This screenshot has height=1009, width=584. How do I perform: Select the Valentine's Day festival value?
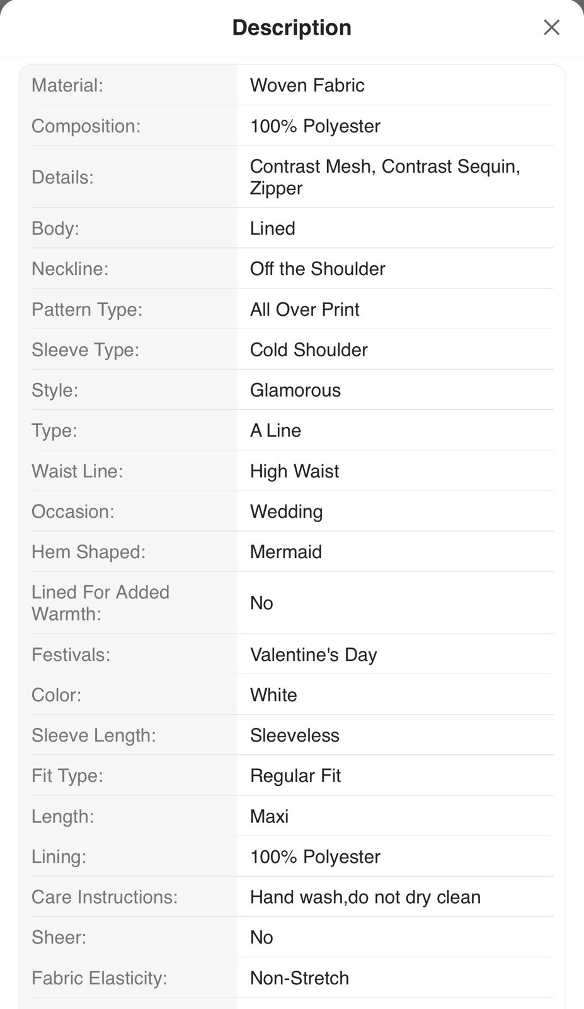coord(313,655)
